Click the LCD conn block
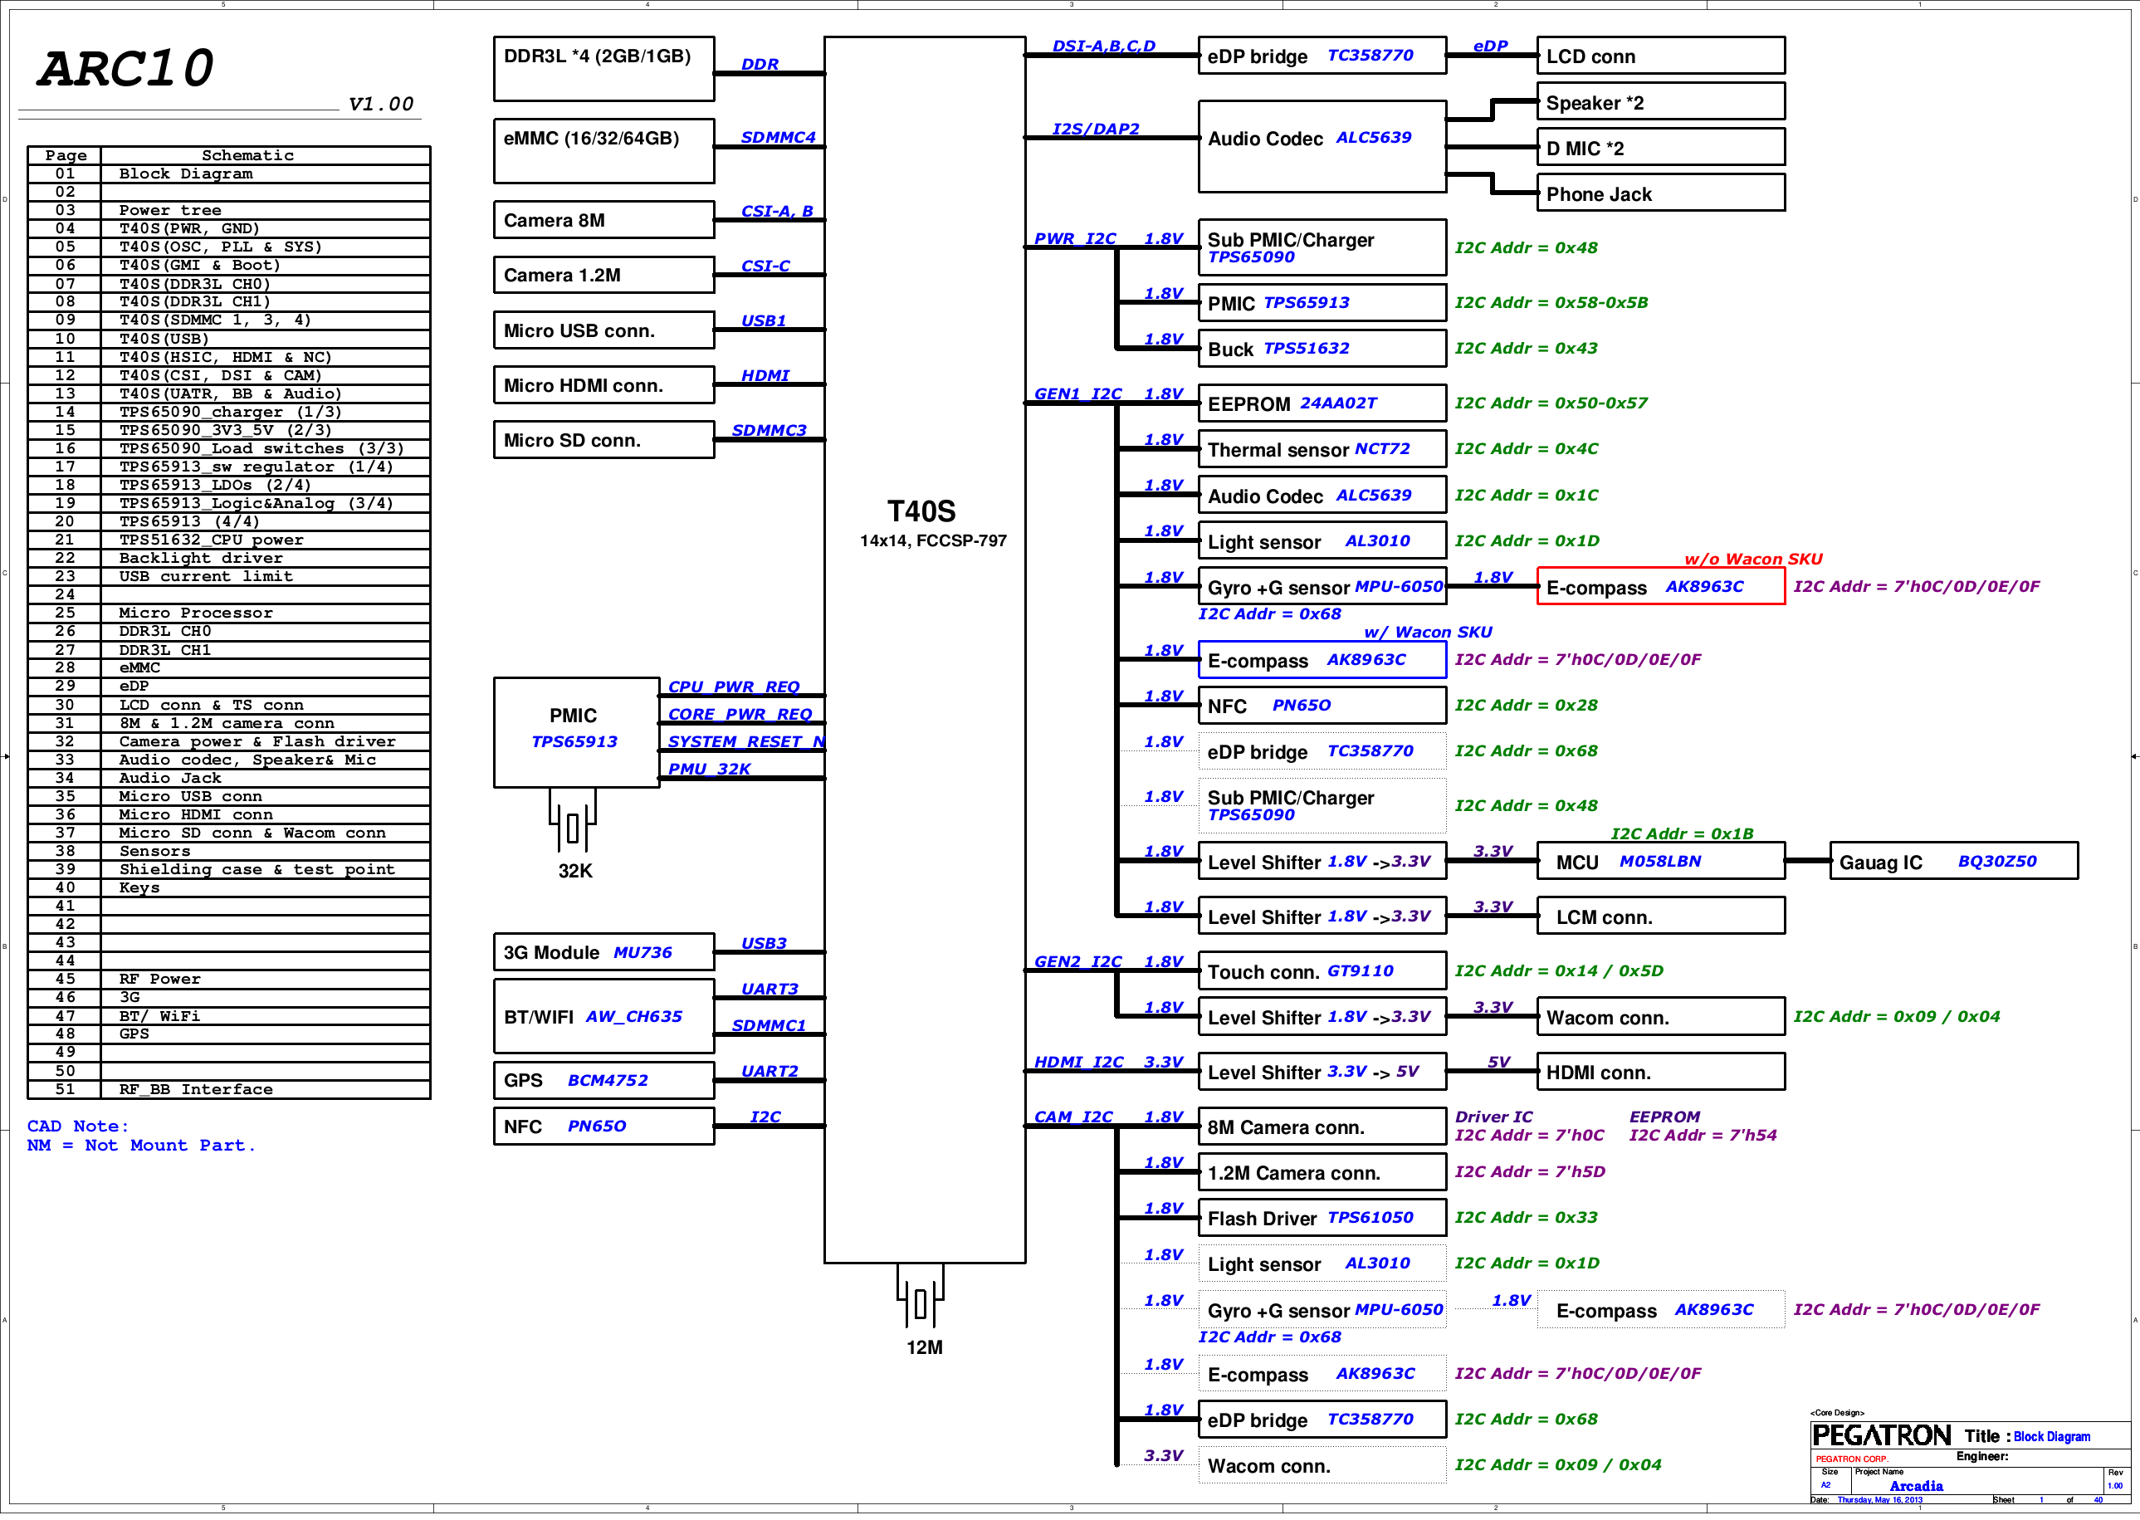This screenshot has width=2140, height=1520. [x=1661, y=56]
